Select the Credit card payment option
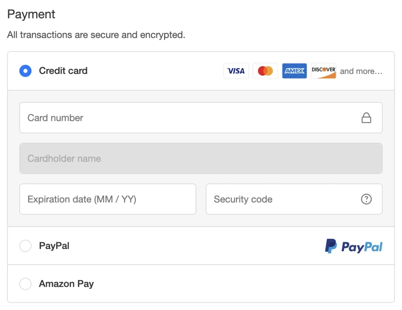402x310 pixels. pos(25,71)
